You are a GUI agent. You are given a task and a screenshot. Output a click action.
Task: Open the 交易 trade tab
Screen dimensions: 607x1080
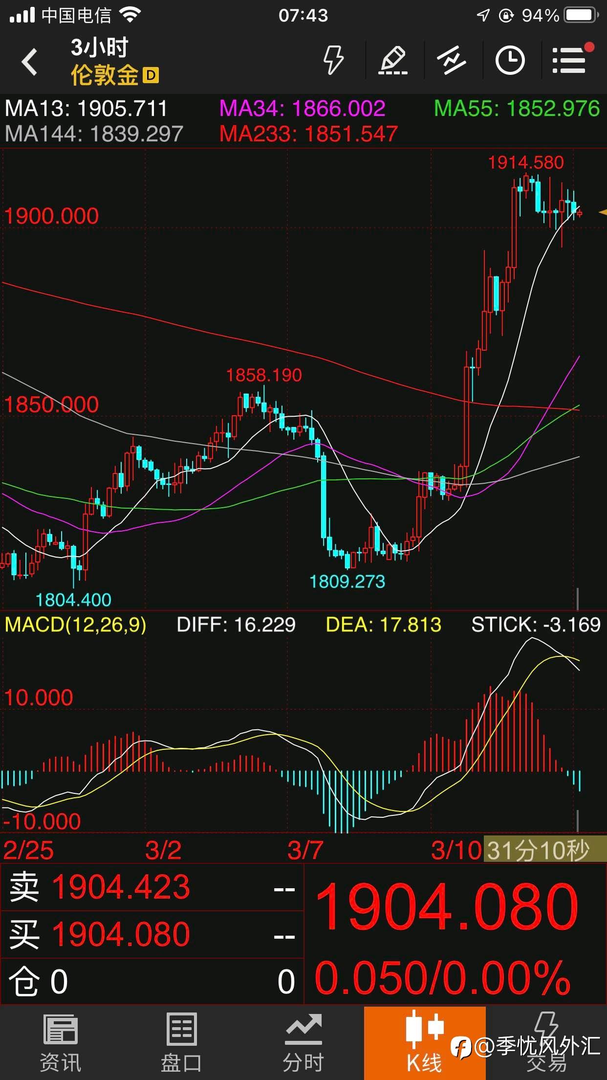tap(546, 1043)
